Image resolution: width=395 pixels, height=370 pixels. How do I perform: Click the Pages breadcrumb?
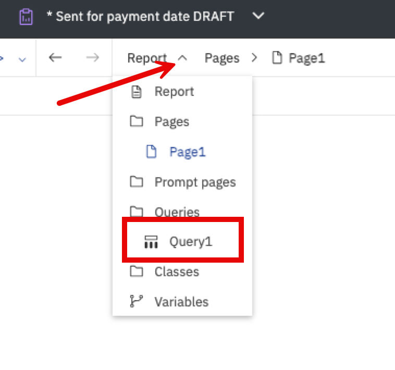point(221,58)
